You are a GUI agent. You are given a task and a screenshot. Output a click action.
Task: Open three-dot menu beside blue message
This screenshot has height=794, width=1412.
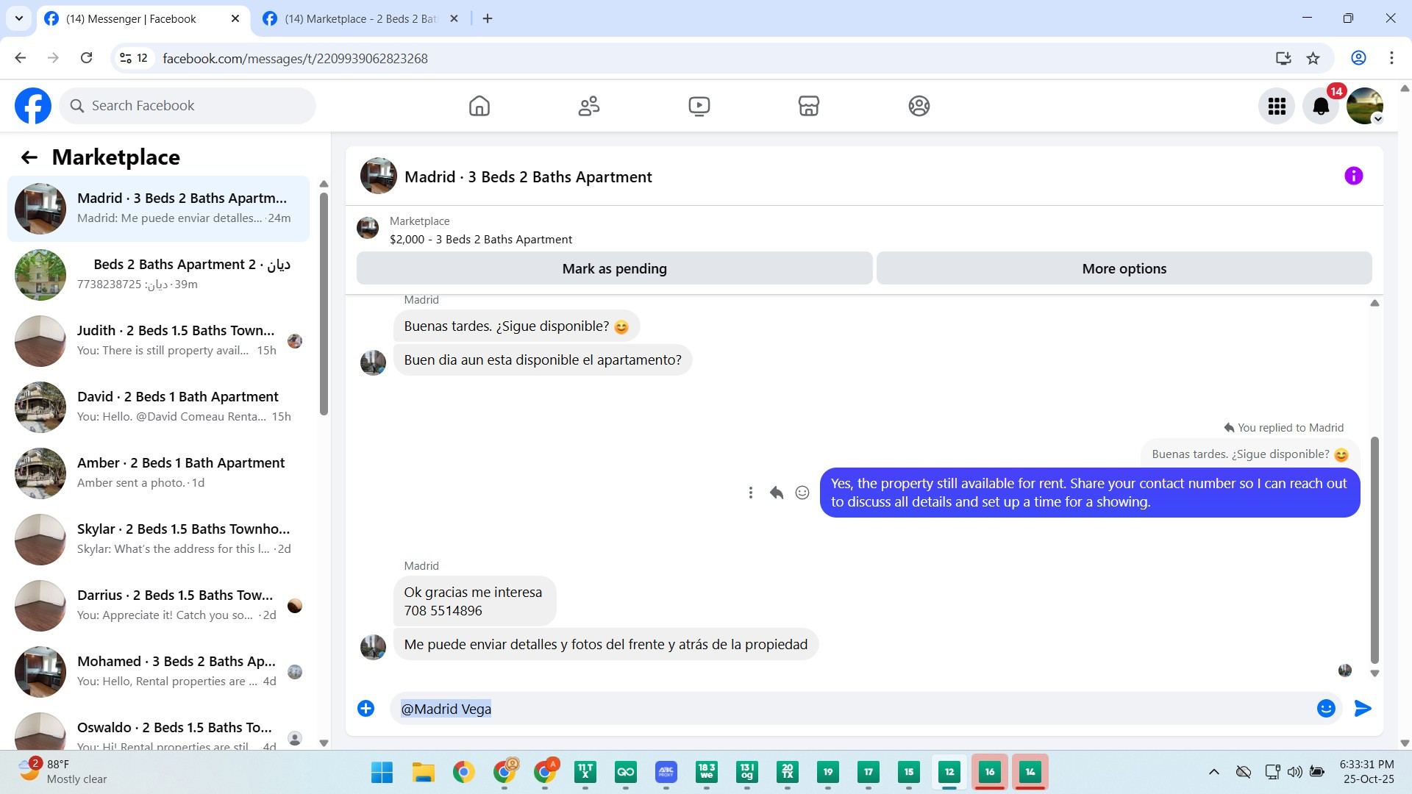click(750, 493)
